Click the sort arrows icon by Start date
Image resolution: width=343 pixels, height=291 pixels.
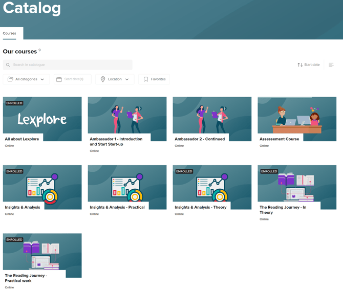point(300,65)
